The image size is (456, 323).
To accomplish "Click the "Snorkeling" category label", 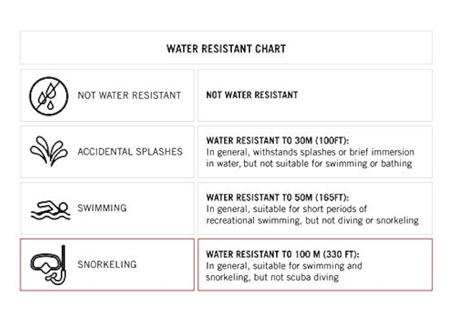I will coord(107,264).
